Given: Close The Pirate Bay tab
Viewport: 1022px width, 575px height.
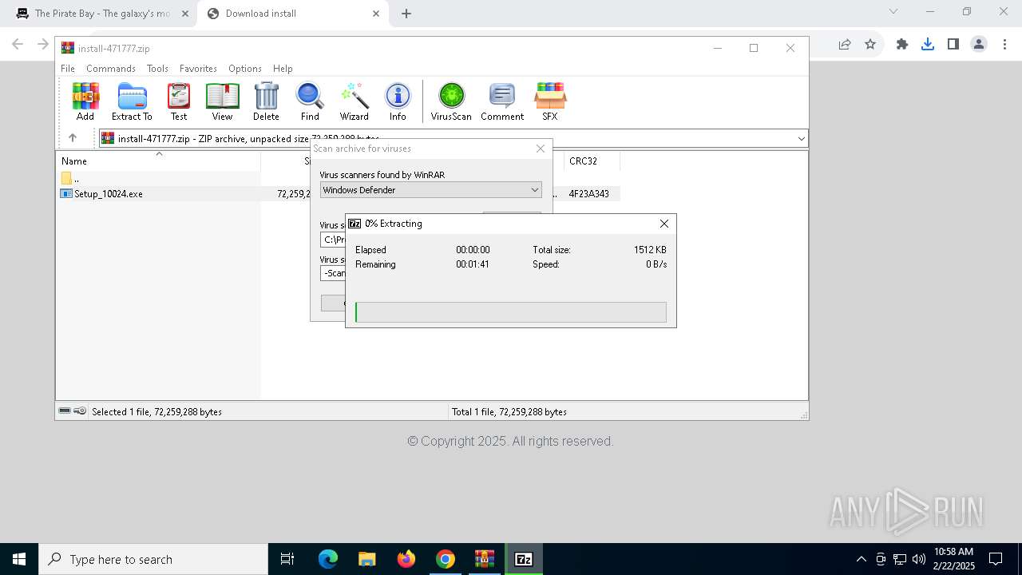Looking at the screenshot, I should coord(185,14).
